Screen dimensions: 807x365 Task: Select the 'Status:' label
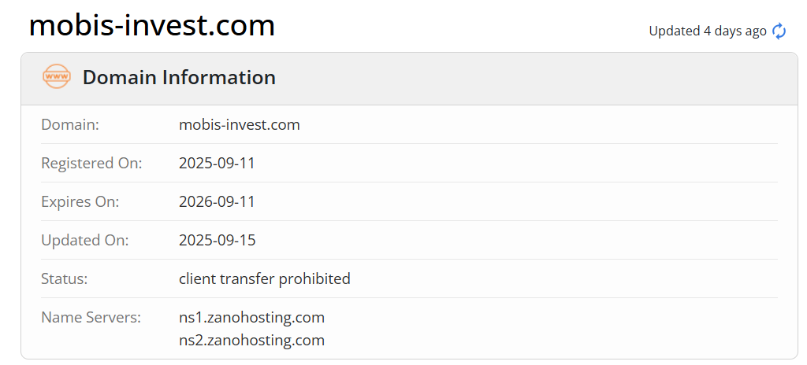[65, 278]
